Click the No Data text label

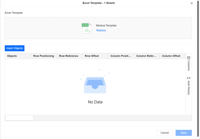[95, 102]
